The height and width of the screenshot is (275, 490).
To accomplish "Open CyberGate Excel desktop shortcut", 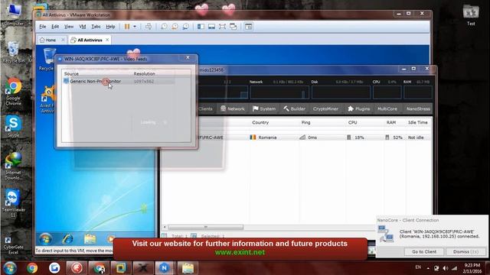I will pos(13,246).
